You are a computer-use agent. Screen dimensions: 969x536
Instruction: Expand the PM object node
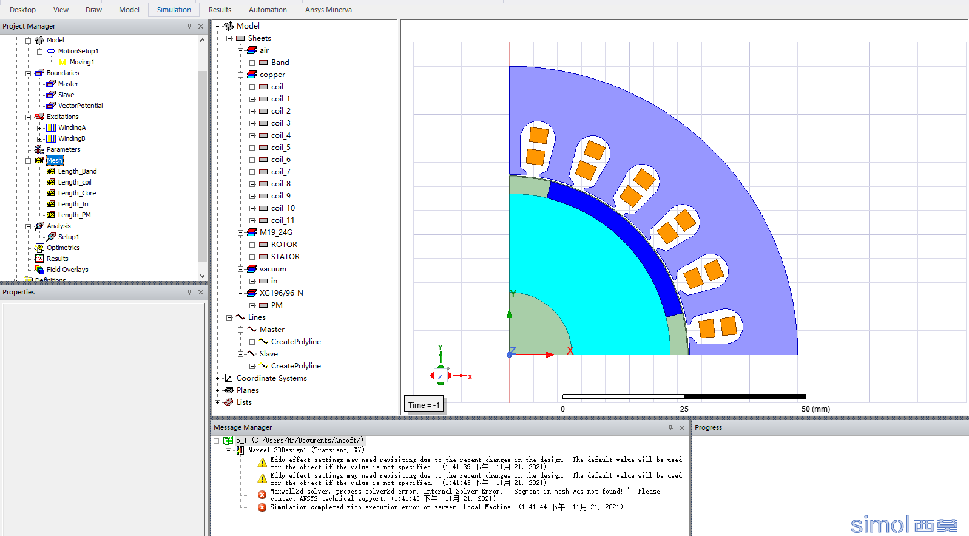[x=252, y=305]
